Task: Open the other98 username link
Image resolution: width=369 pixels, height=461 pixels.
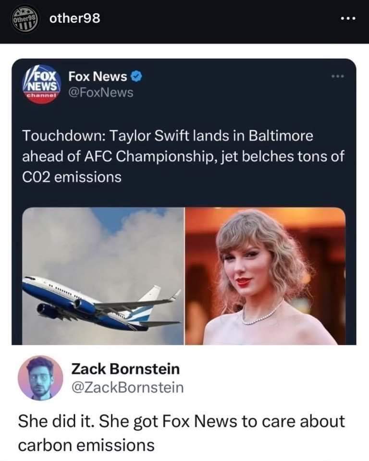Action: [75, 19]
